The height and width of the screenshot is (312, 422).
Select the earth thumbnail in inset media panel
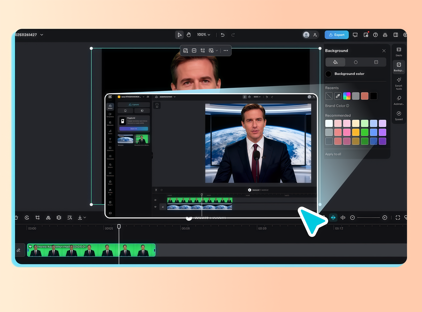[x=126, y=139]
